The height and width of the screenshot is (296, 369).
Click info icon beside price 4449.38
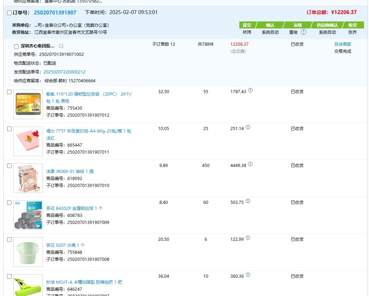click(x=250, y=164)
